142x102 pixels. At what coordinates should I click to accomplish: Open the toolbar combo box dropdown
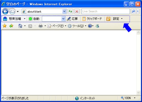63,19
